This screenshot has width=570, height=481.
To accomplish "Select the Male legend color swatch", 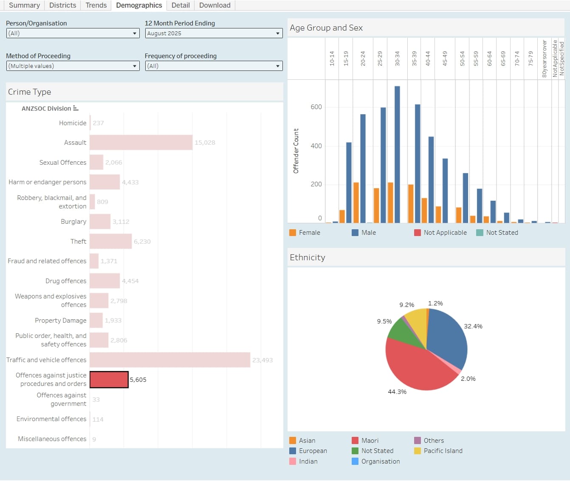I will pyautogui.click(x=355, y=233).
